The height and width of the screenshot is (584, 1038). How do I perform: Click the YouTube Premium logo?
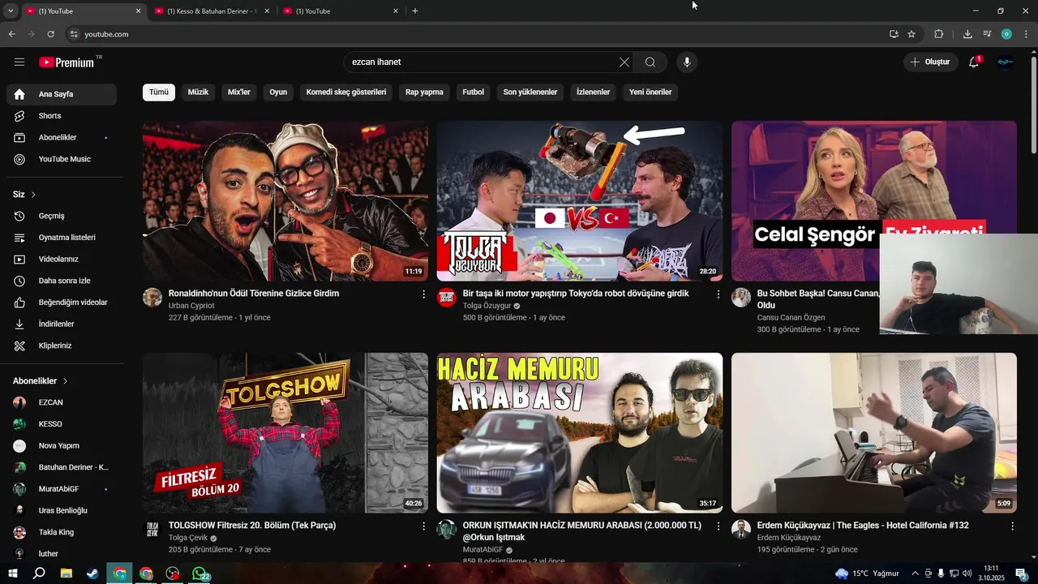click(x=66, y=62)
